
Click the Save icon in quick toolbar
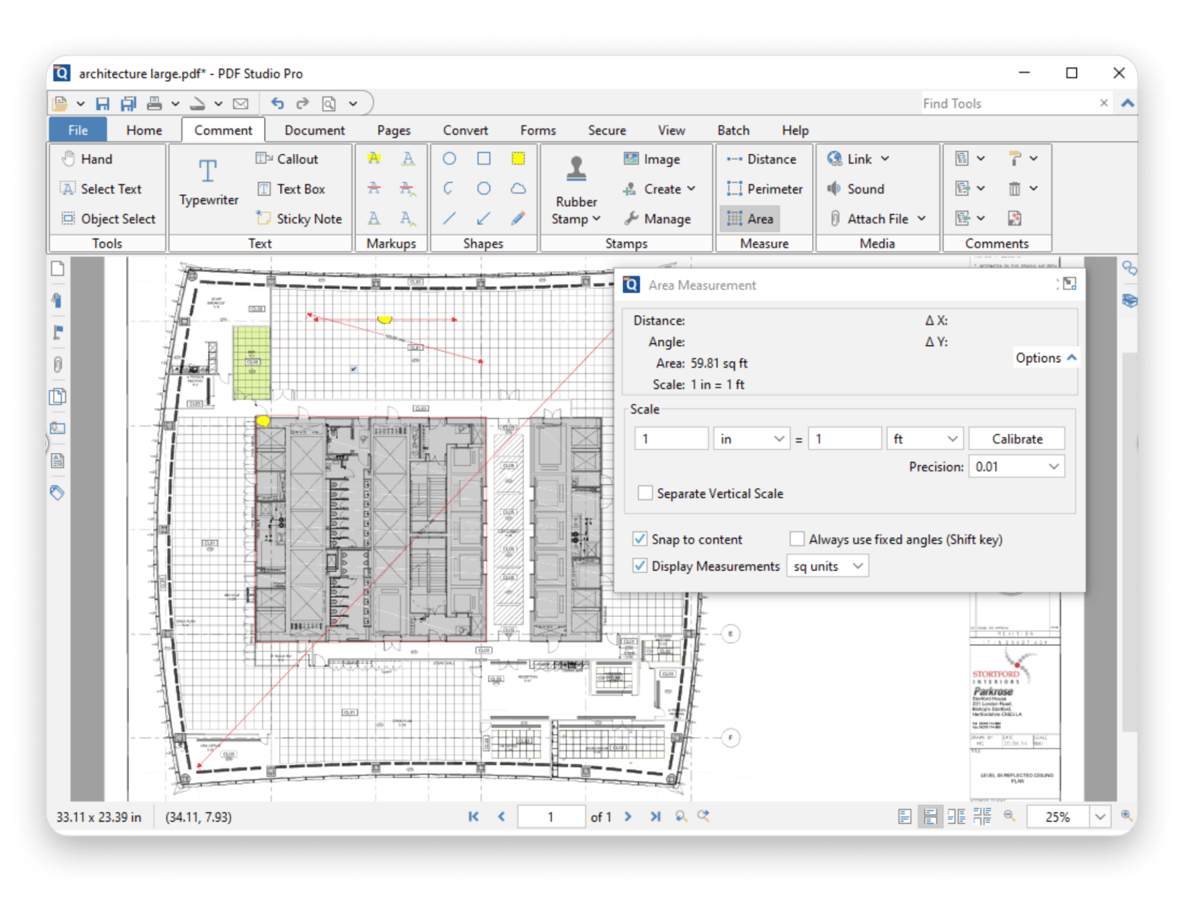coord(102,103)
